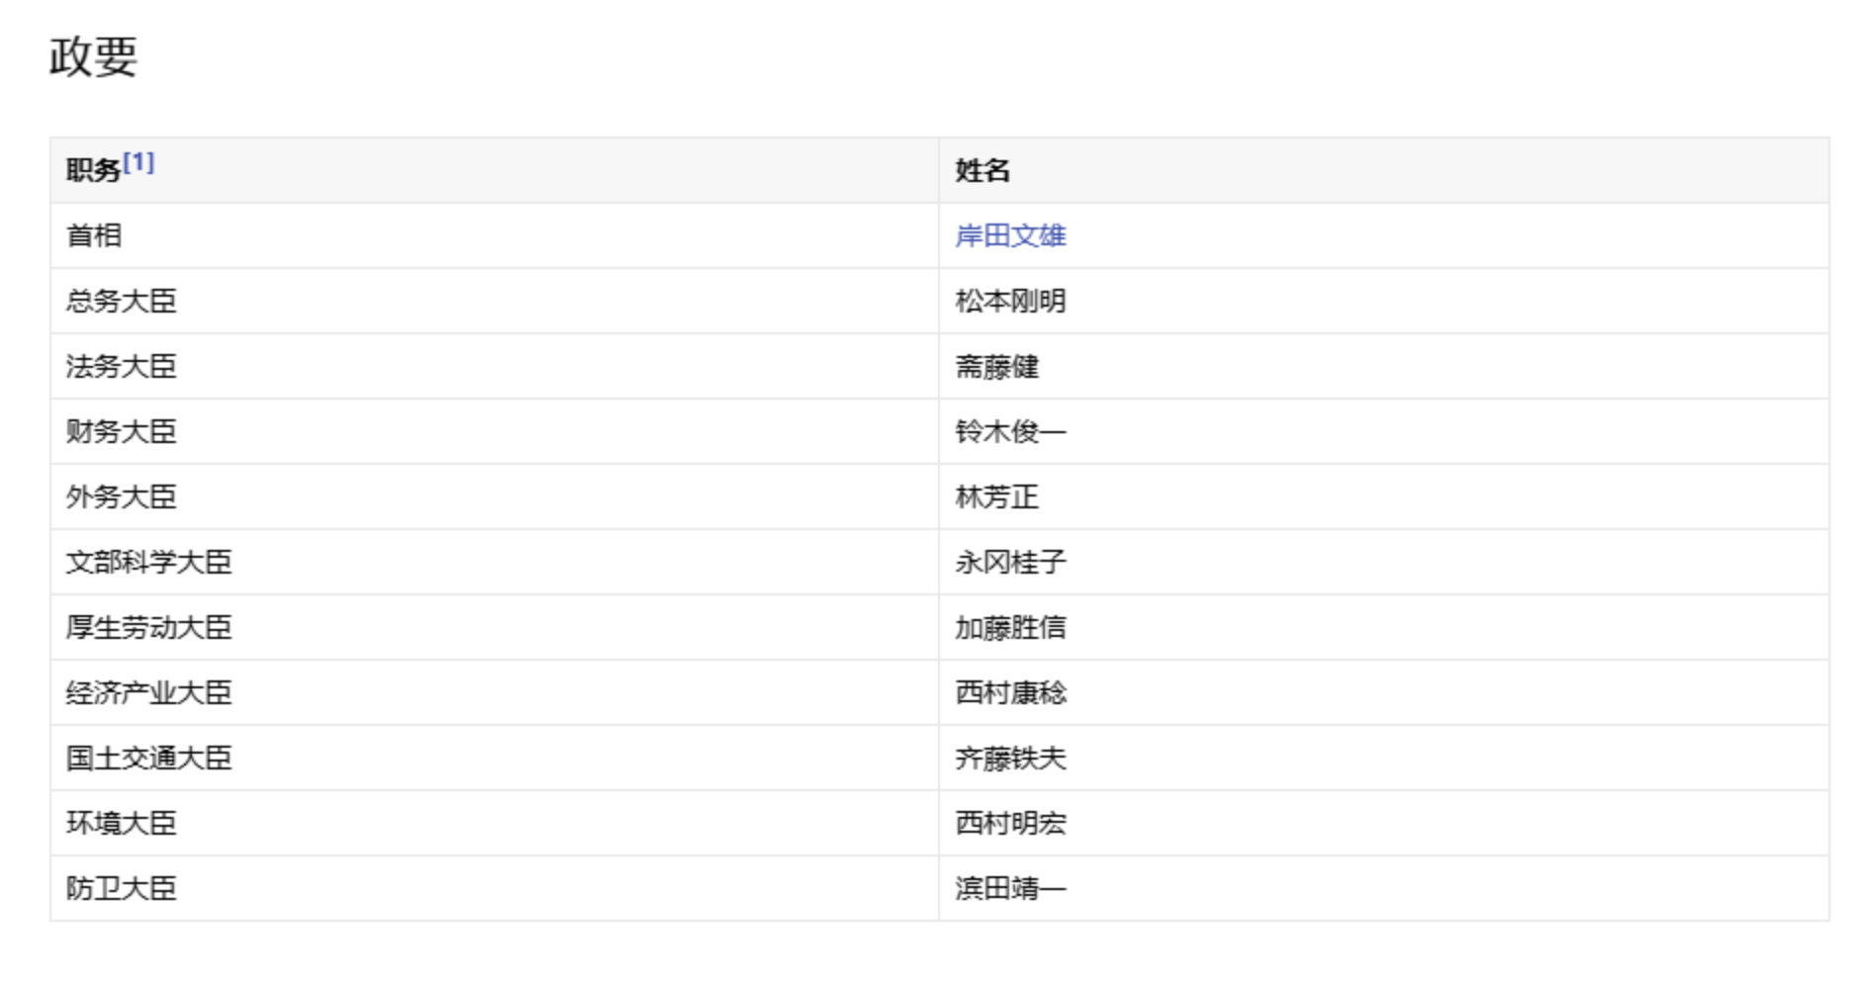This screenshot has height=987, width=1872.
Task: Select the 松本刚明 cell
Action: pos(1384,301)
